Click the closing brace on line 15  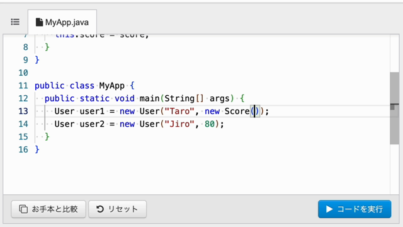click(x=47, y=137)
